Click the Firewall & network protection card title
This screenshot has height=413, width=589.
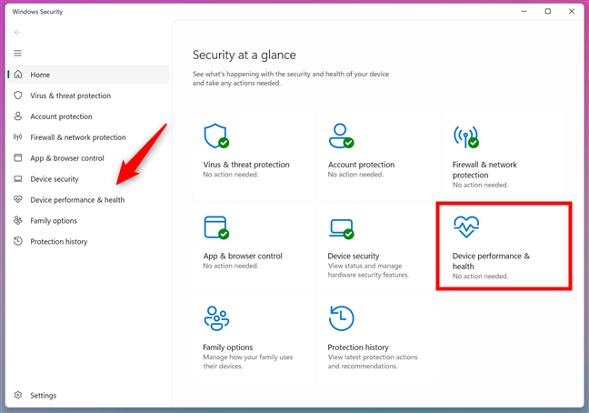(x=484, y=169)
